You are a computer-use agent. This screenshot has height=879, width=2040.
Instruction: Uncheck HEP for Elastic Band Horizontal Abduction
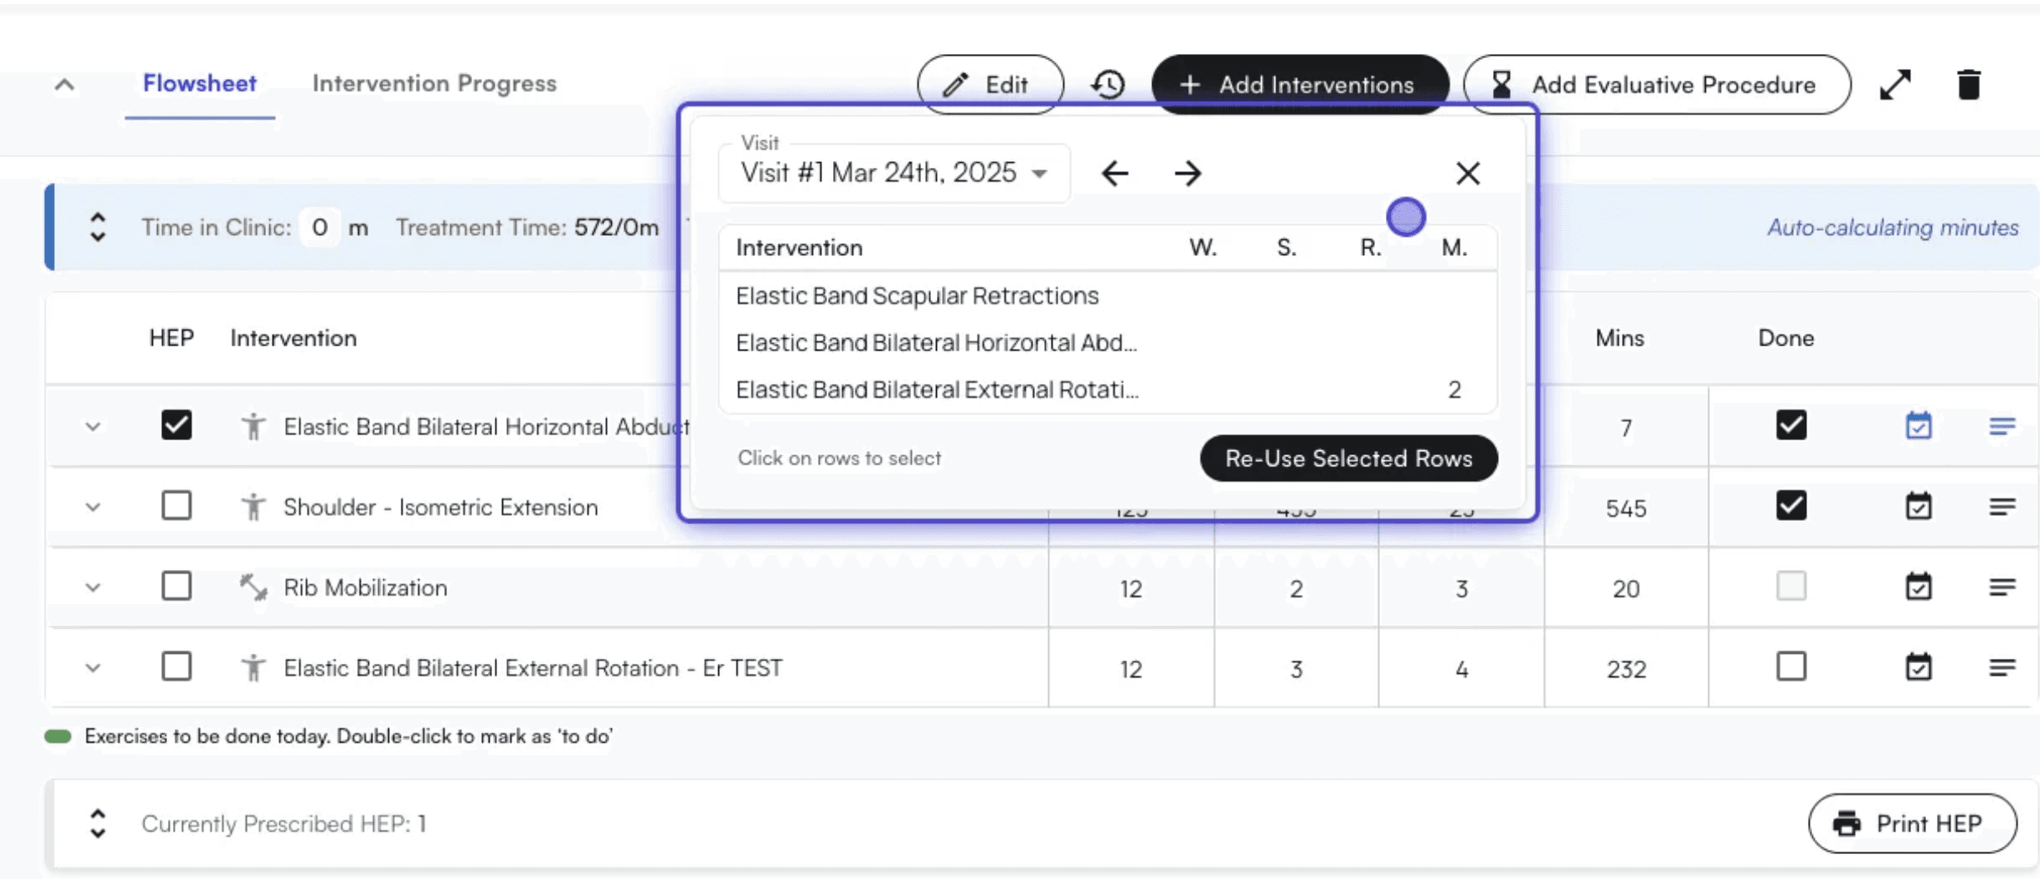(x=176, y=425)
